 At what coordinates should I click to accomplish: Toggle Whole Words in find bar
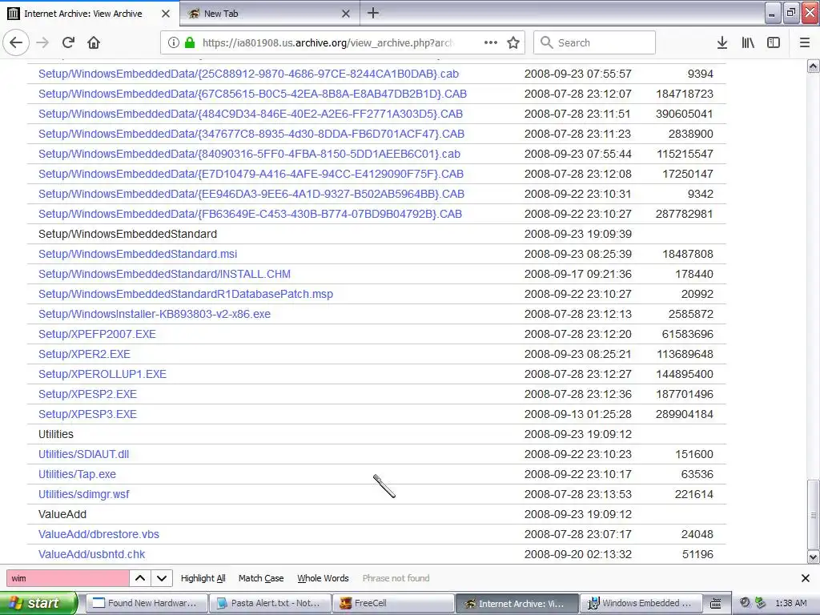323,578
